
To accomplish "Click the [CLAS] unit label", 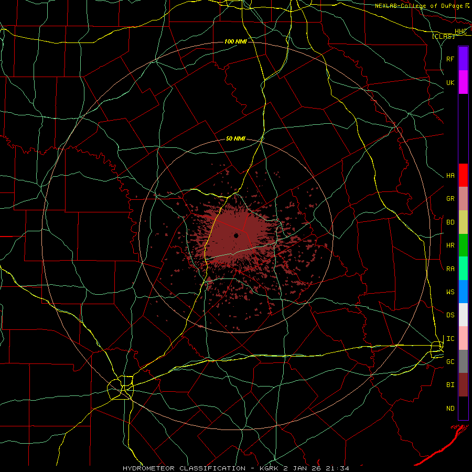I will tap(443, 36).
